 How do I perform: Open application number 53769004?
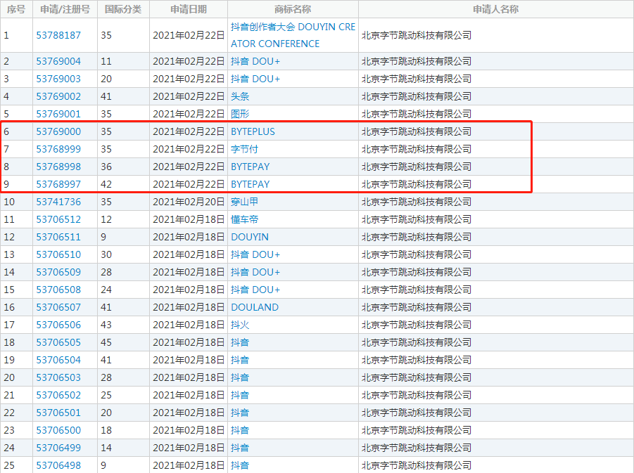pyautogui.click(x=58, y=61)
